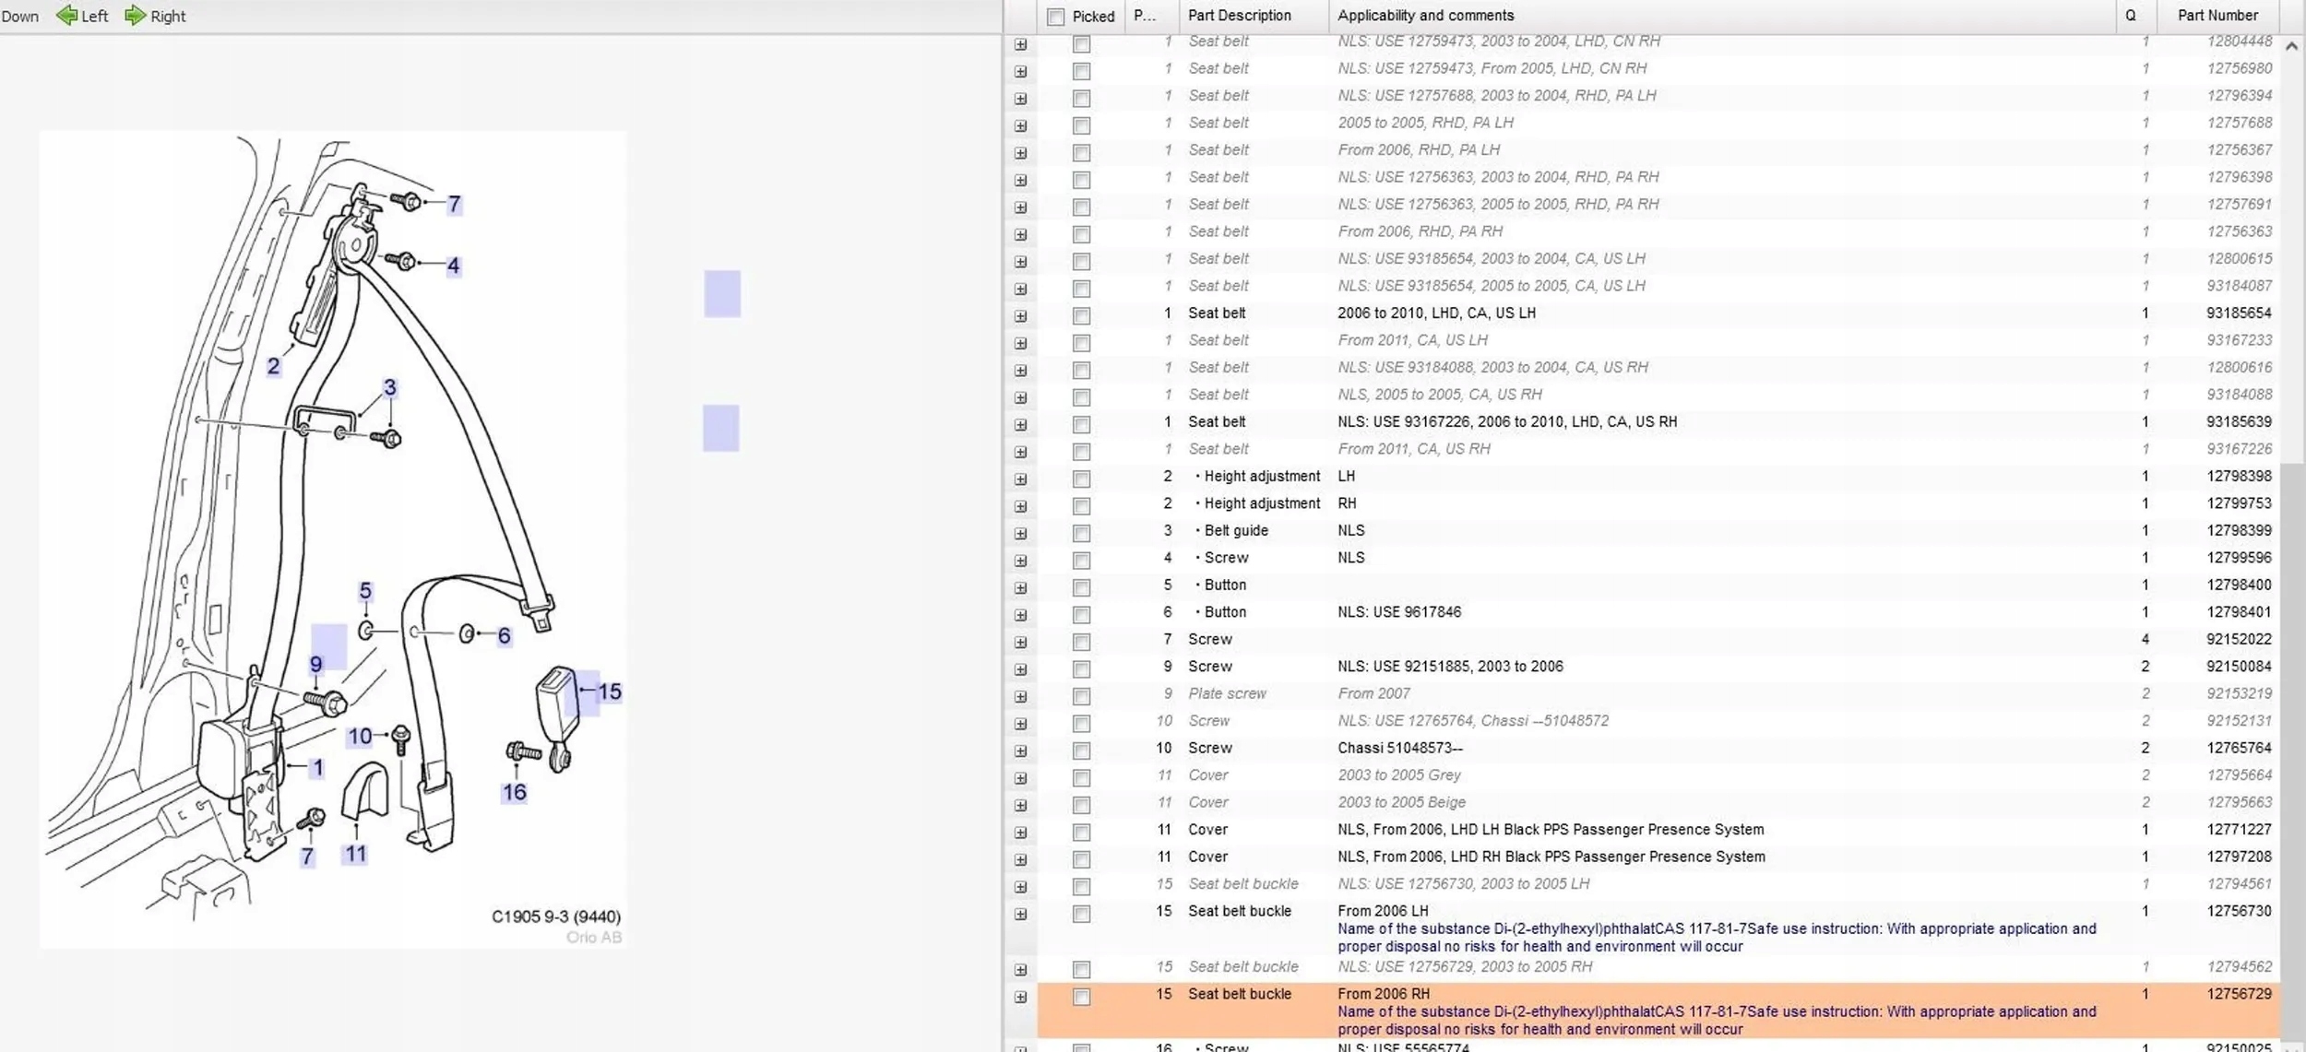Select callout number 10 in the diagram
Screen dimensions: 2306x1052
[x=360, y=736]
